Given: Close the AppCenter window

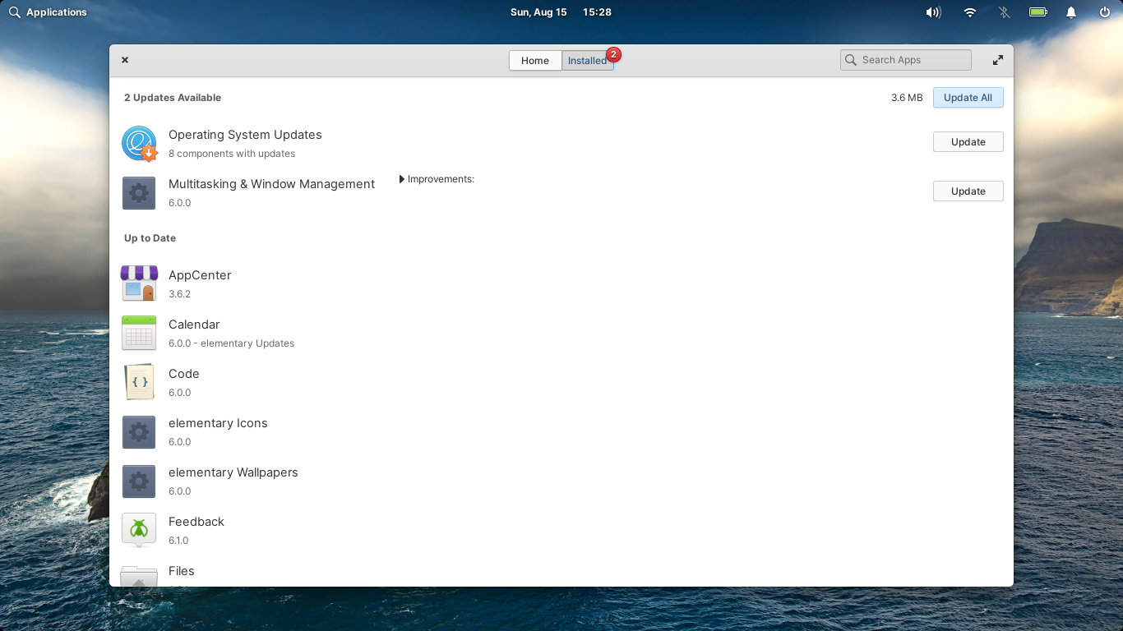Looking at the screenshot, I should (x=125, y=60).
